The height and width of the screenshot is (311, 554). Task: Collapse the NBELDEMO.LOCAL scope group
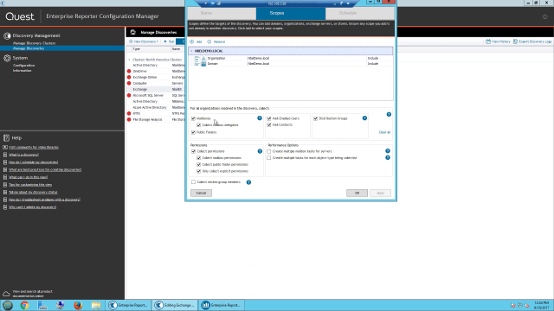(191, 51)
